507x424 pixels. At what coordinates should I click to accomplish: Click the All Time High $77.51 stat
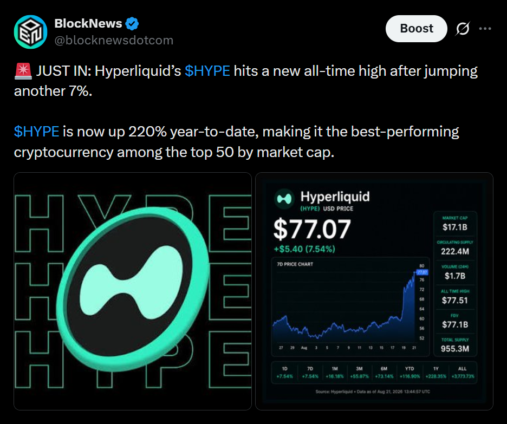click(455, 297)
